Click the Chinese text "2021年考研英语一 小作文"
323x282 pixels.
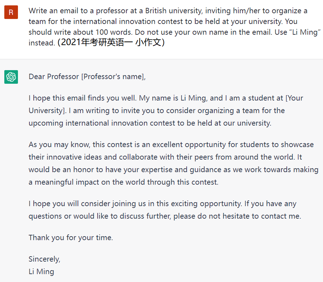point(111,42)
